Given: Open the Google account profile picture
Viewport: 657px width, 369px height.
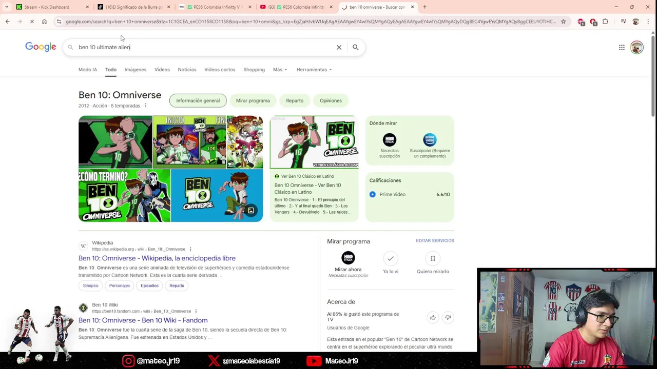Looking at the screenshot, I should [x=636, y=47].
